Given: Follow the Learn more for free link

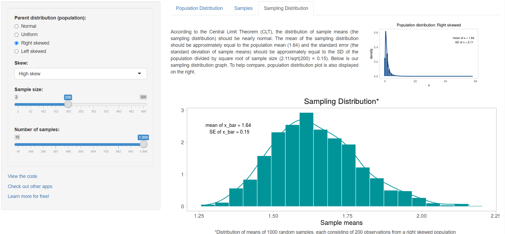Looking at the screenshot, I should pyautogui.click(x=28, y=196).
